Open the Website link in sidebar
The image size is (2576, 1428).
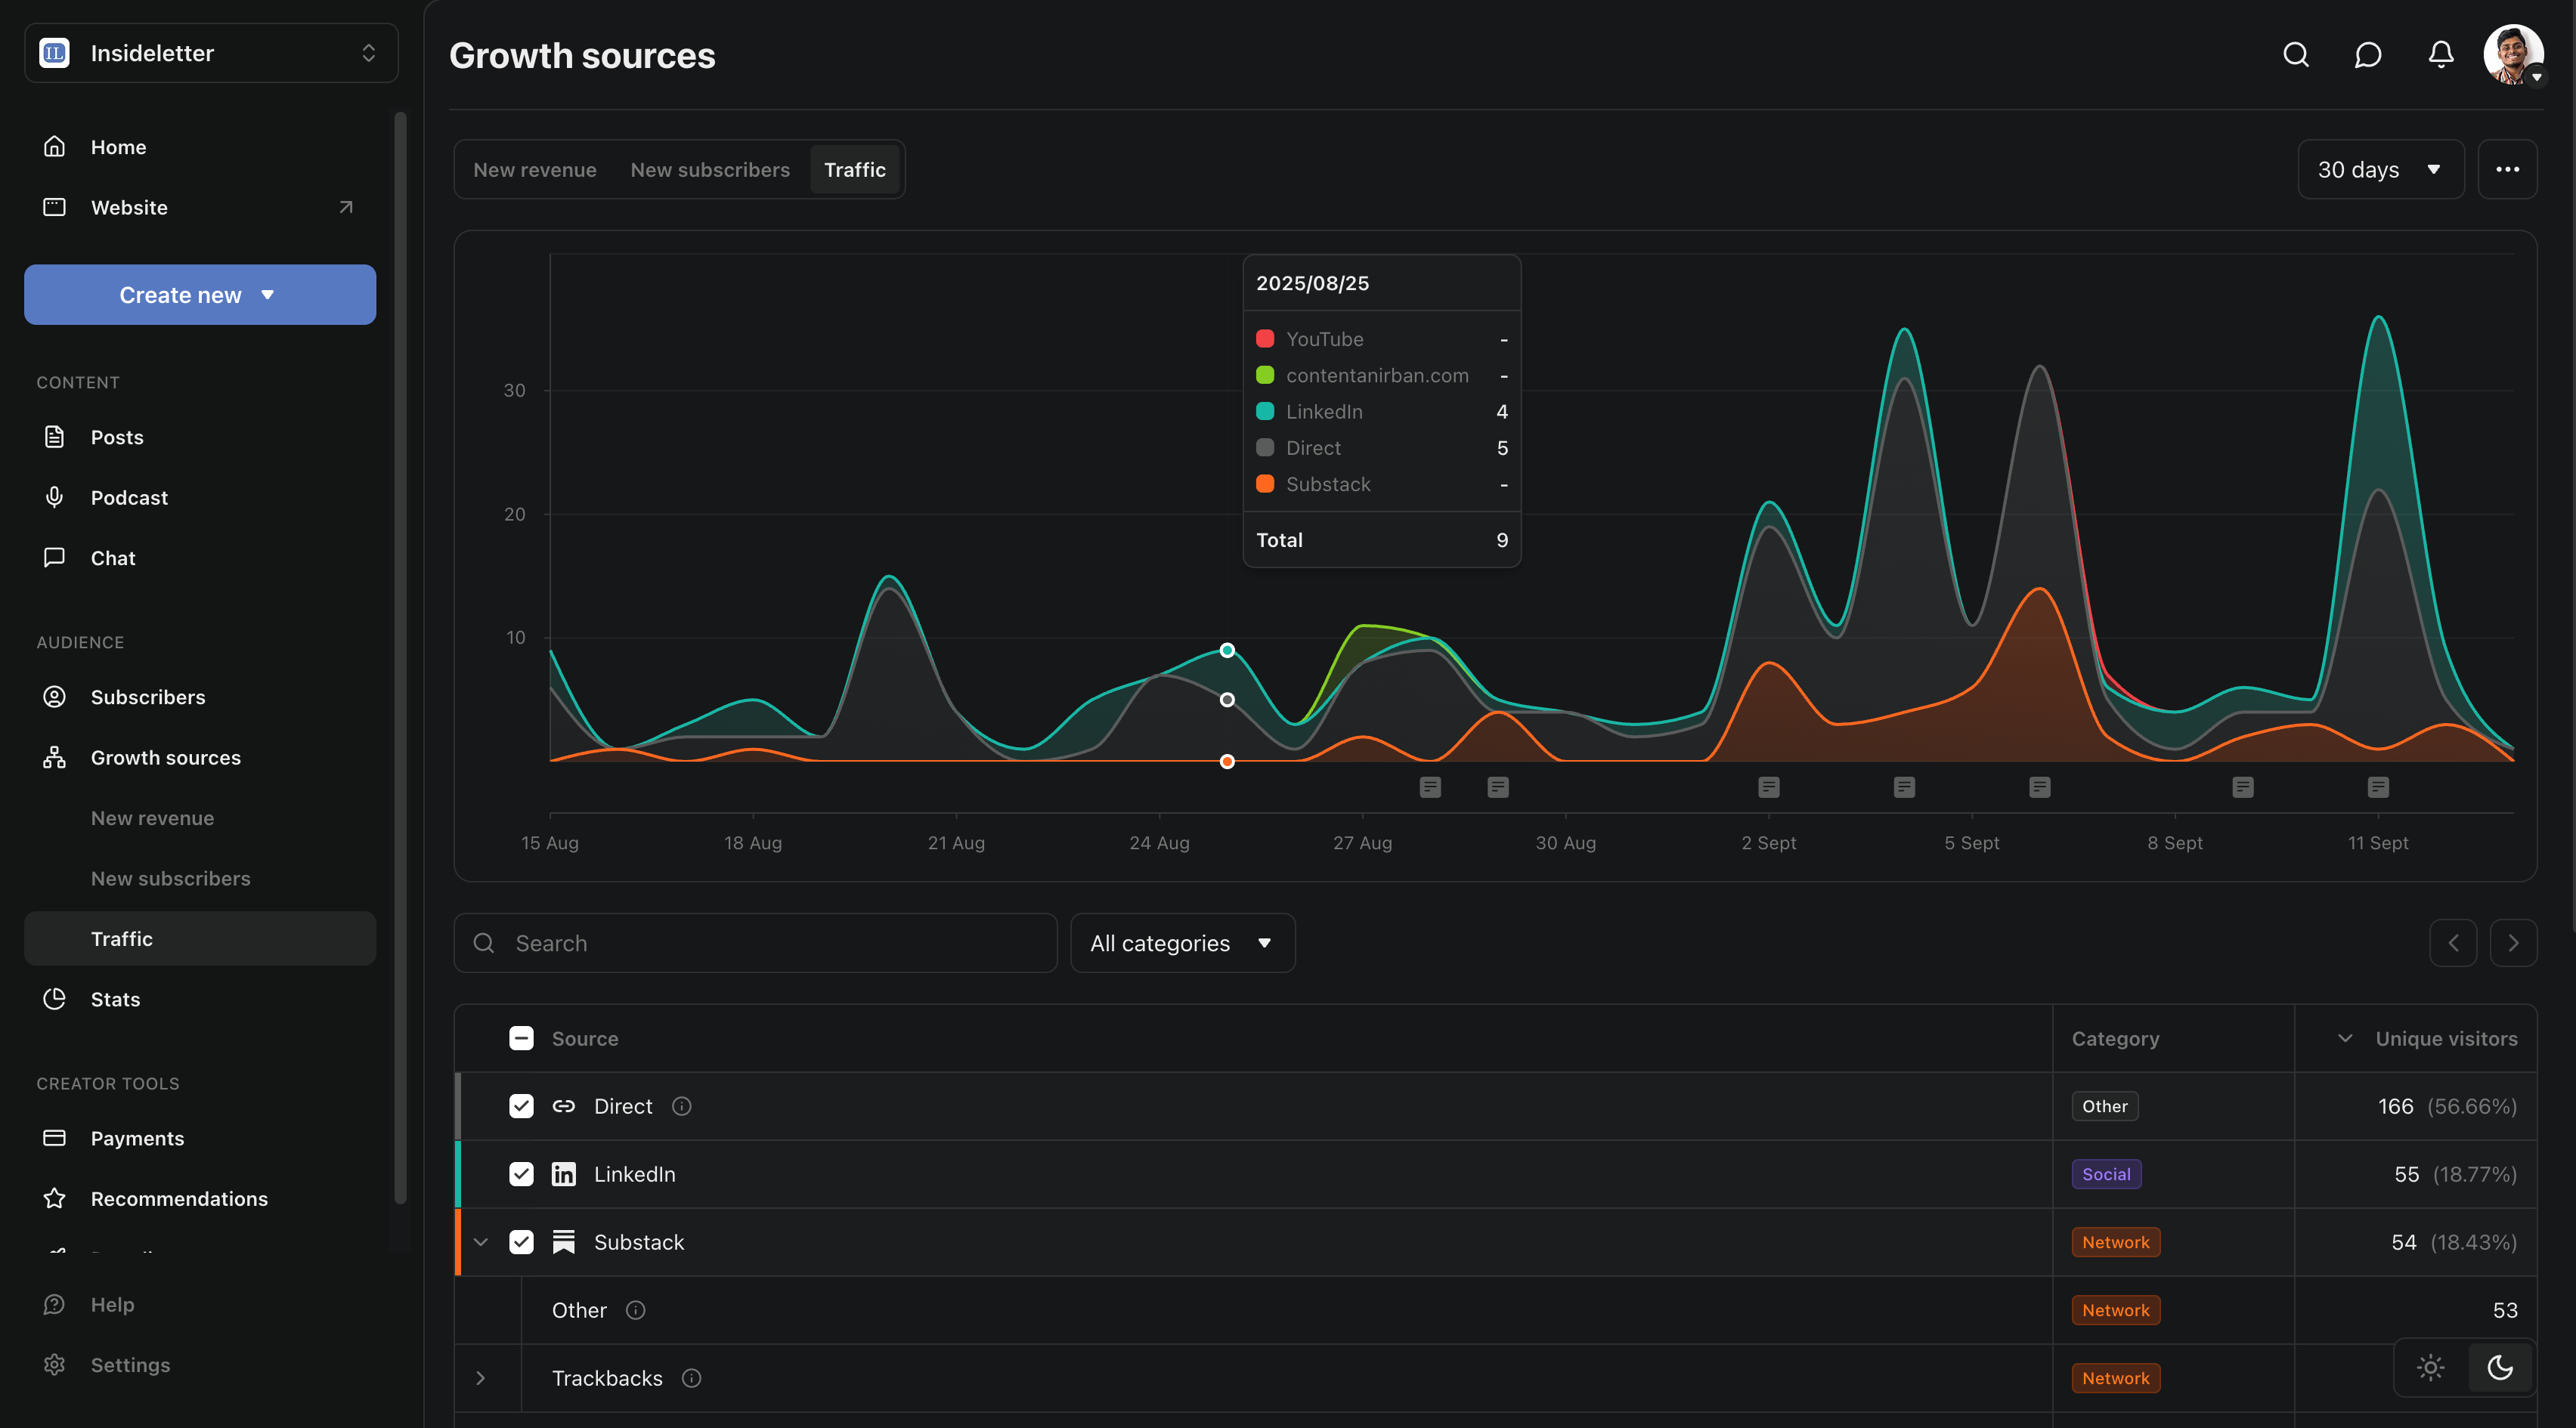tap(130, 208)
